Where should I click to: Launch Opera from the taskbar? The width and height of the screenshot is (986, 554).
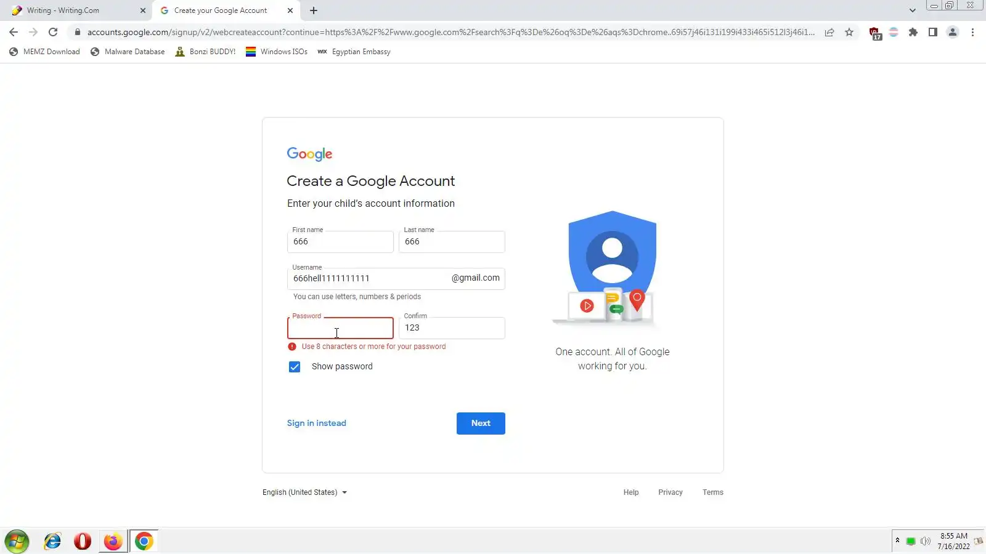click(x=83, y=542)
